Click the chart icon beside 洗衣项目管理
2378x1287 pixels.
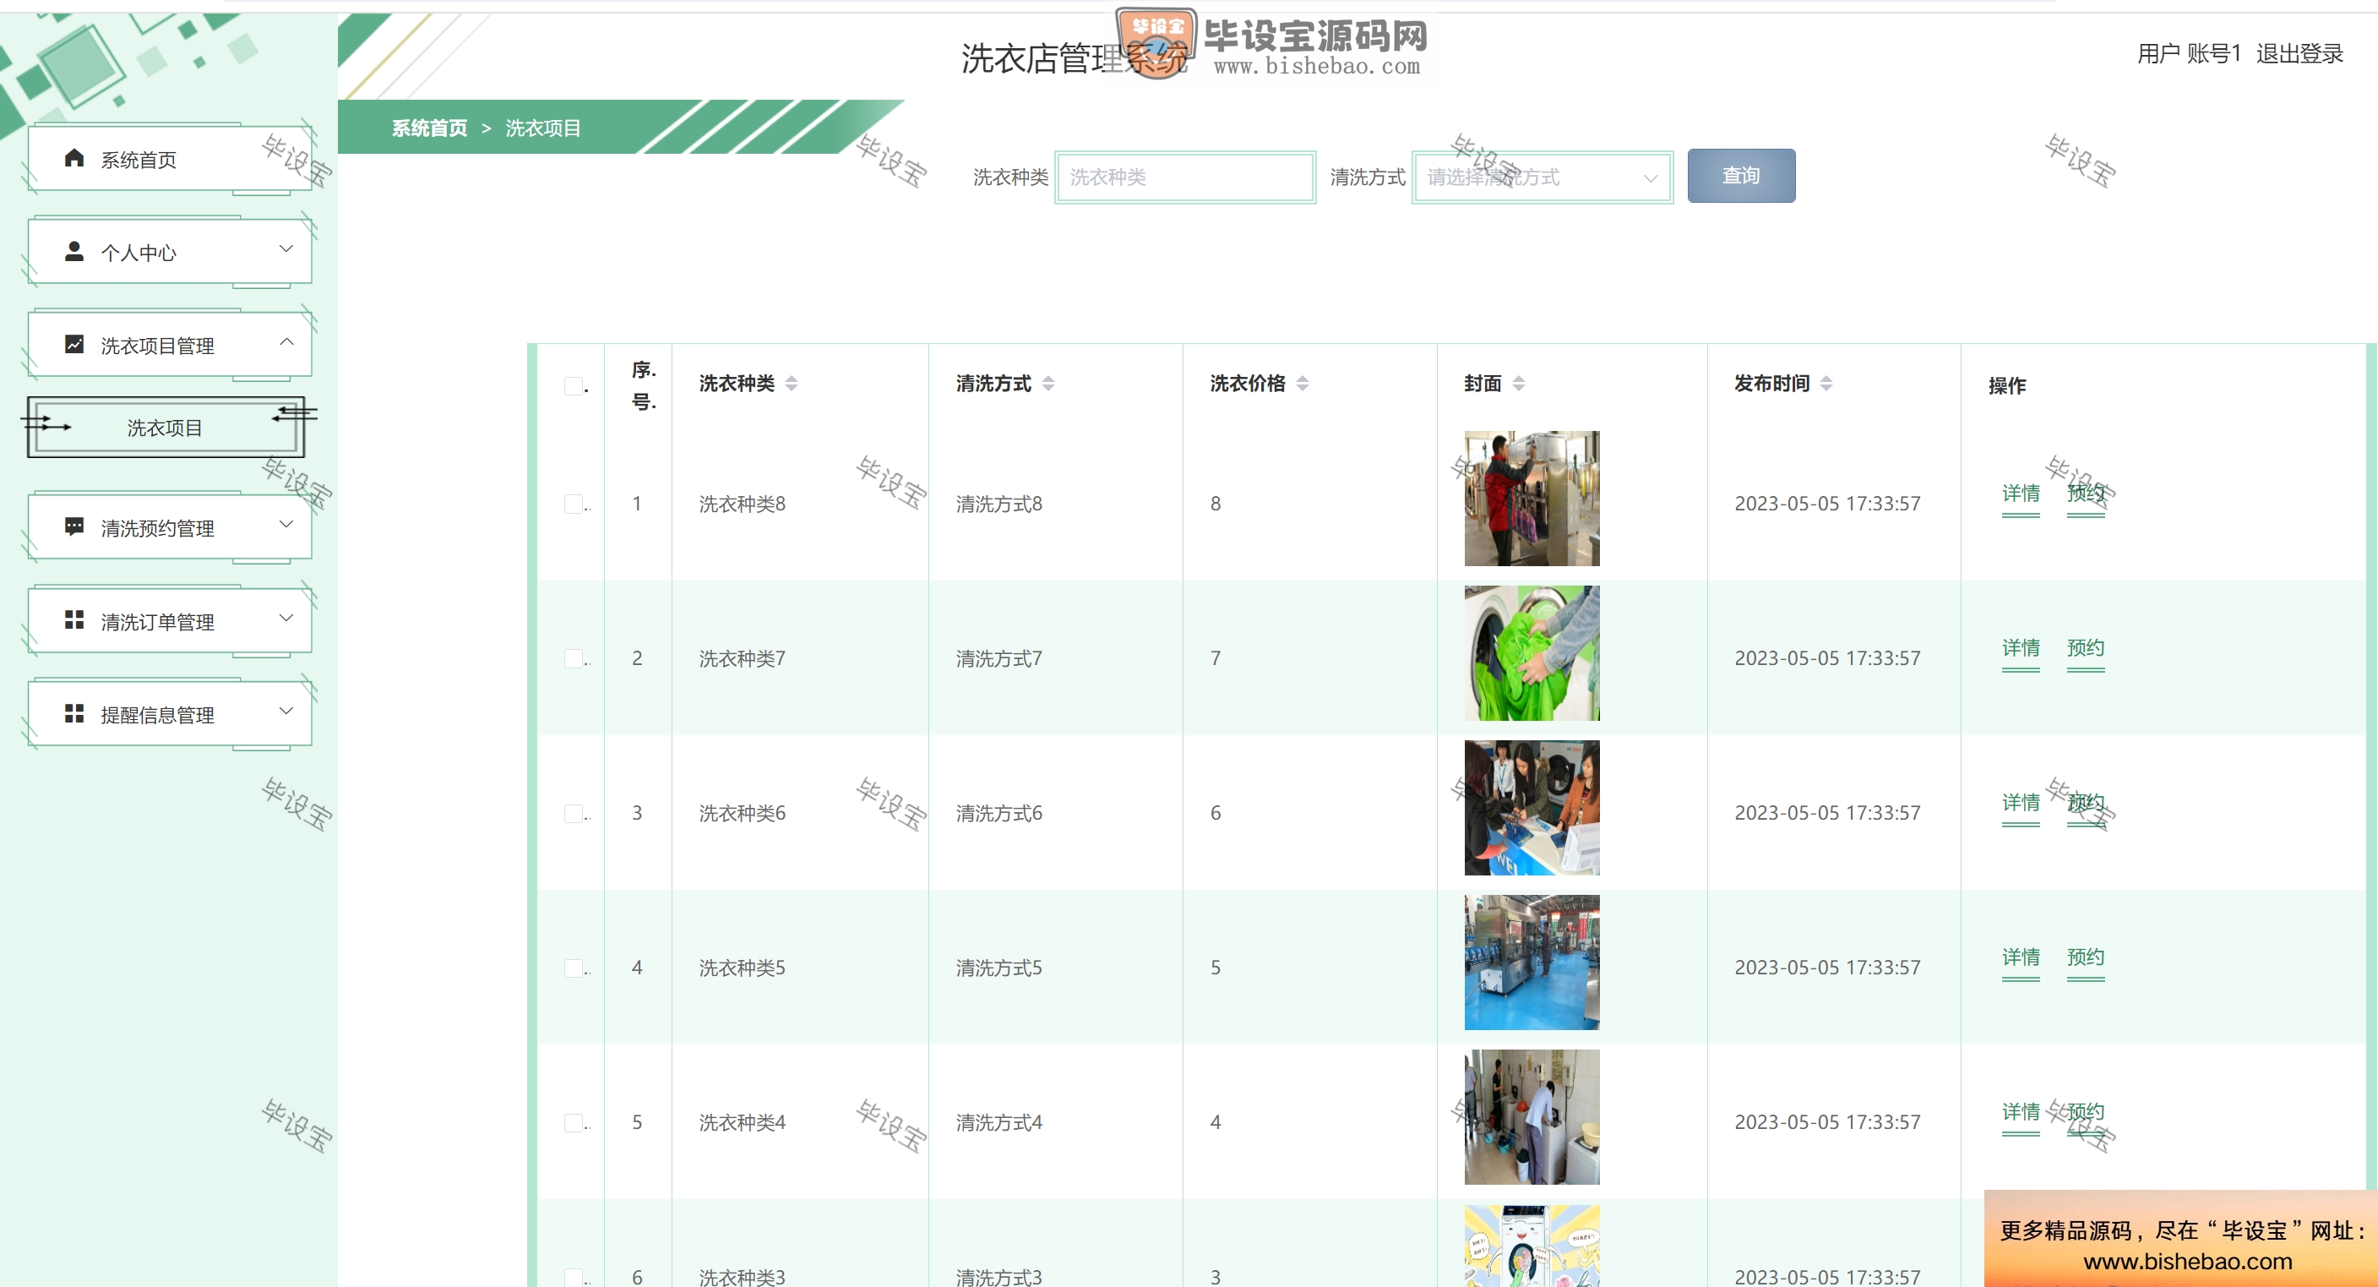tap(75, 345)
